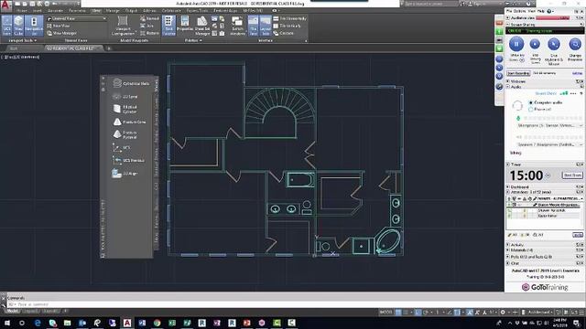Viewport: 586px width, 329px height.
Task: Click the Switch Windows button
Action: pyautogui.click(x=237, y=26)
